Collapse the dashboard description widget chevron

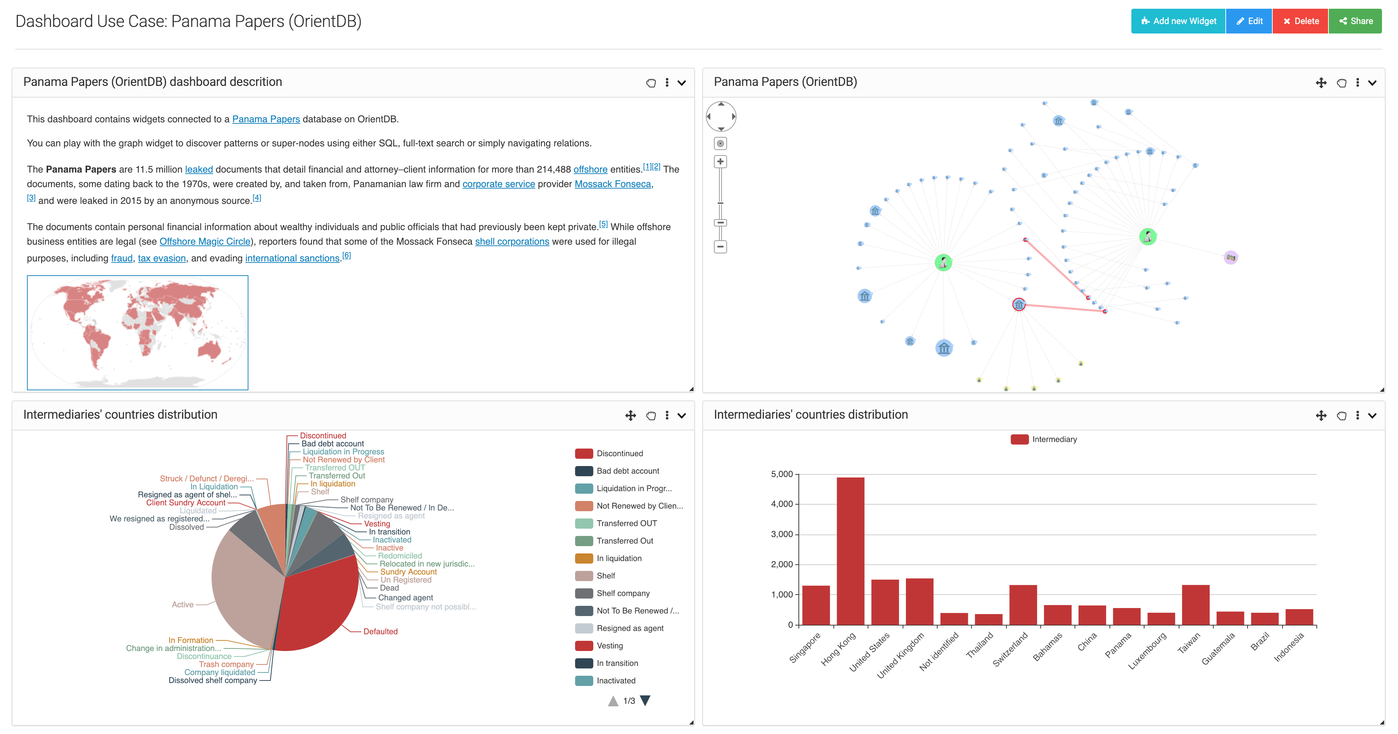click(682, 82)
